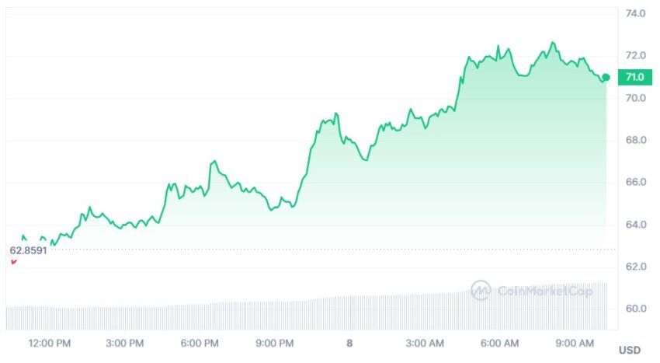Click the CoinMarketCap logo icon in watermark
660x363 pixels.
tap(481, 291)
